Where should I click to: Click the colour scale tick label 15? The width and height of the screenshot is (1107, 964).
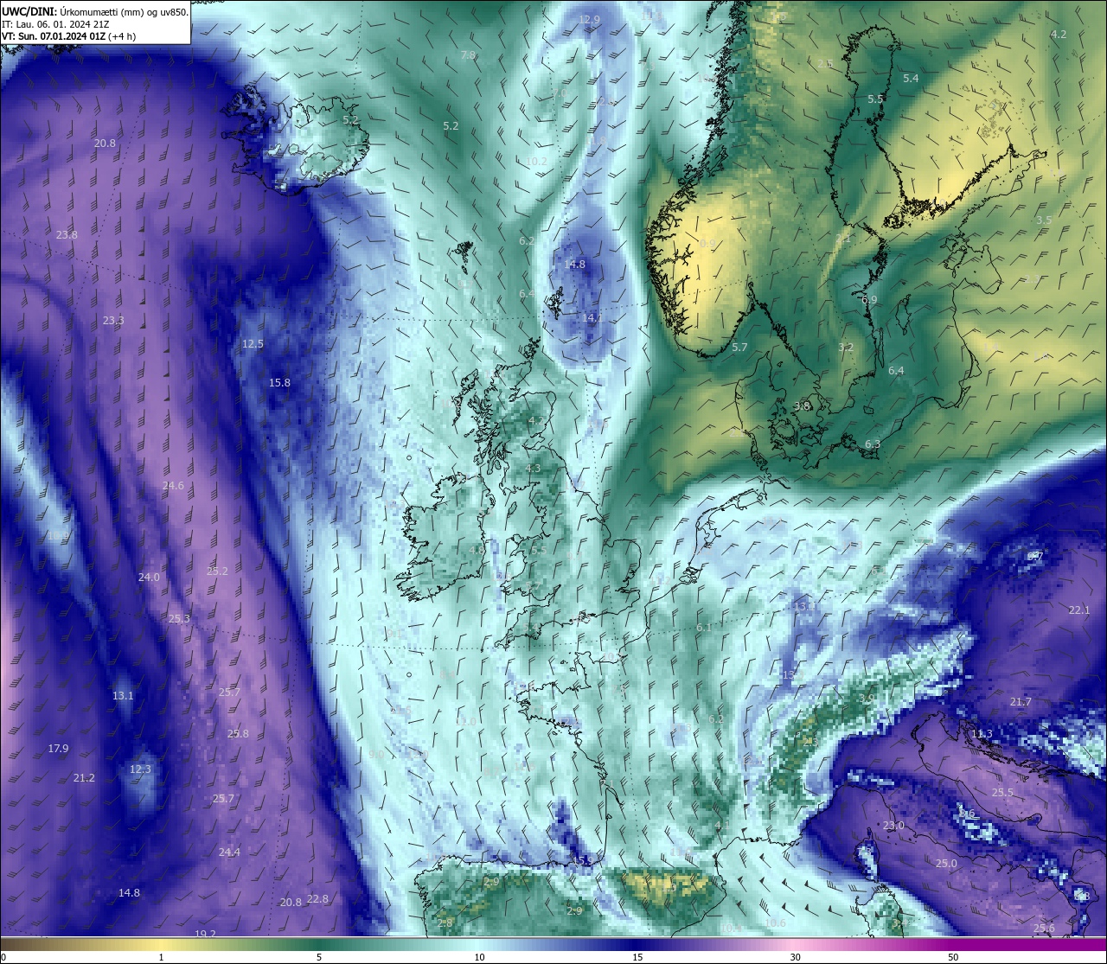click(637, 957)
